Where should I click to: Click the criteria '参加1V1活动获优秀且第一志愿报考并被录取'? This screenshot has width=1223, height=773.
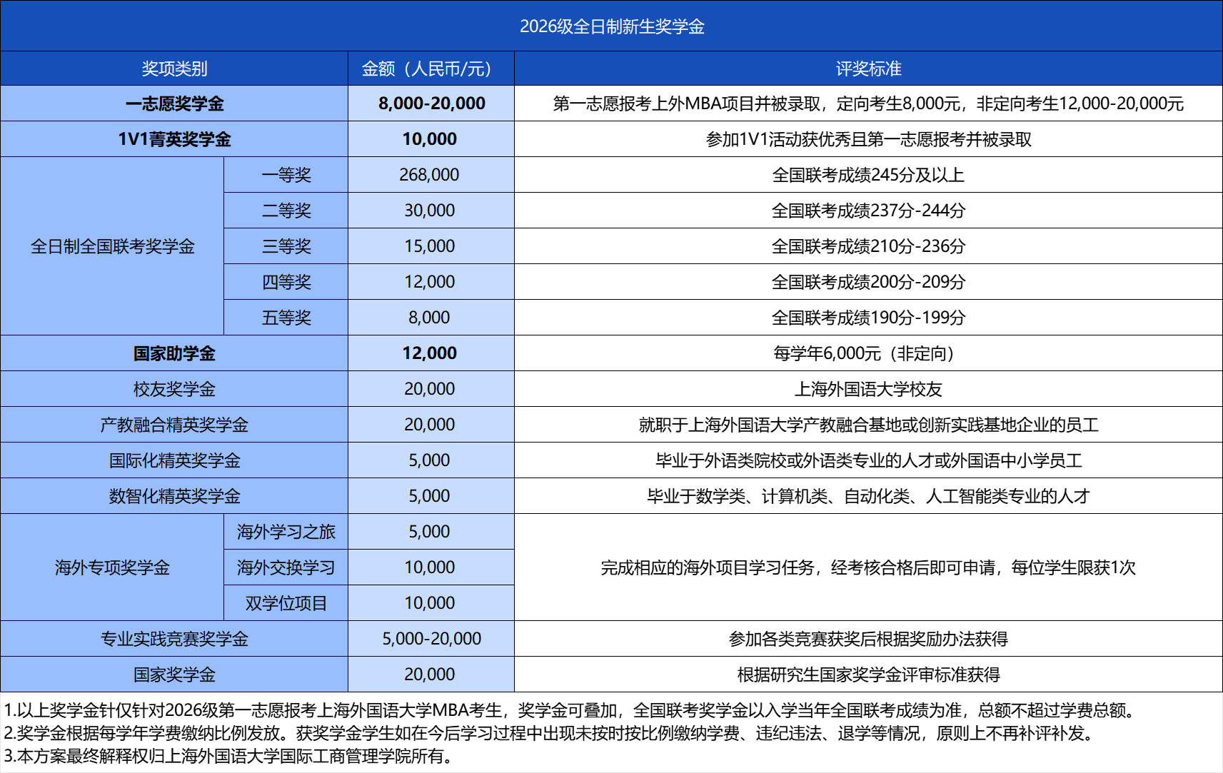coord(868,139)
